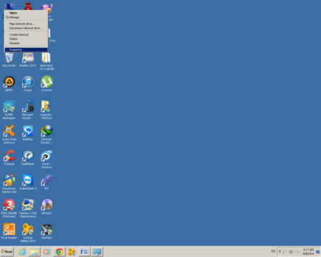Select Properties in the context menu
Screen dimensions: 321x257
click(x=26, y=50)
